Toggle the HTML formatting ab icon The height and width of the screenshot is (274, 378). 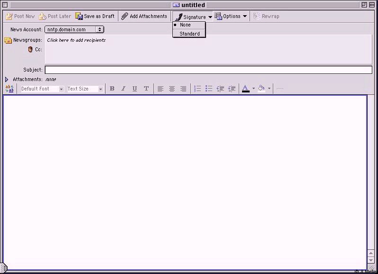(x=9, y=89)
